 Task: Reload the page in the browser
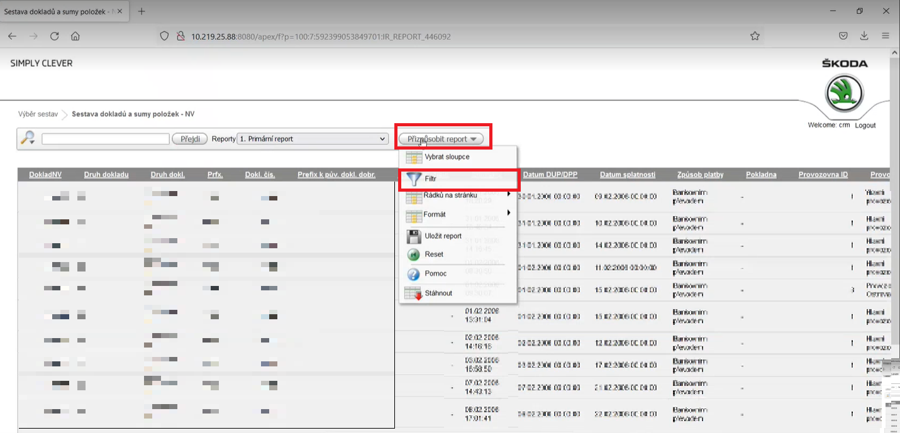click(x=55, y=36)
